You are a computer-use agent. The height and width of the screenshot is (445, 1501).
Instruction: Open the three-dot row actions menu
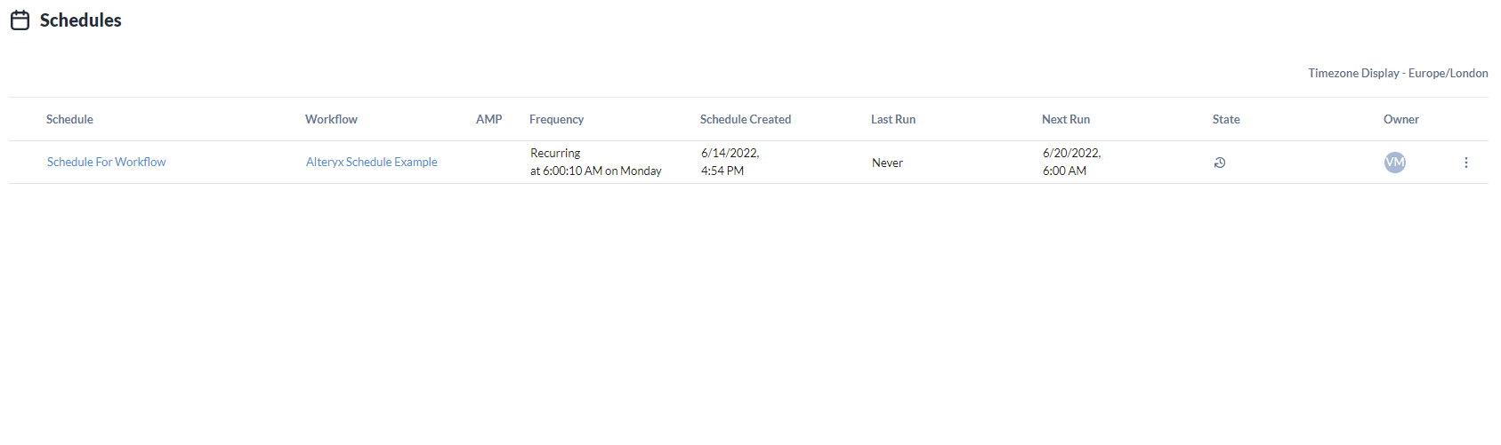click(x=1465, y=163)
